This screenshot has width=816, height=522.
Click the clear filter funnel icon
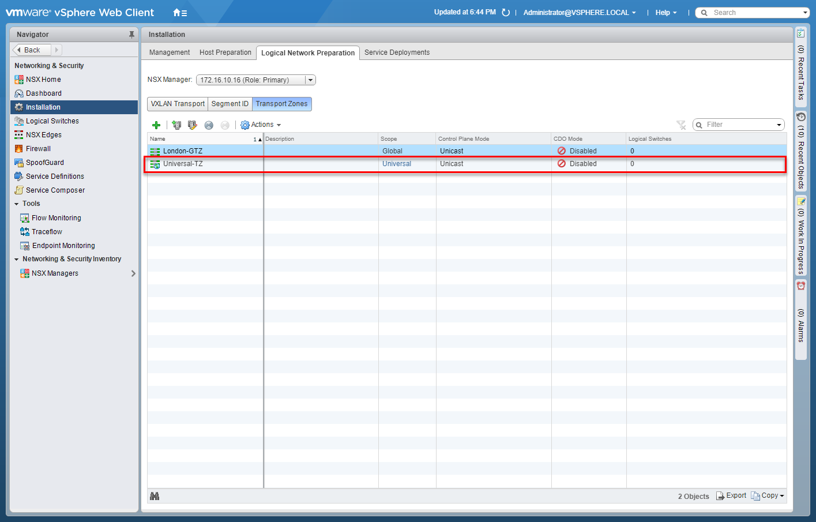681,125
